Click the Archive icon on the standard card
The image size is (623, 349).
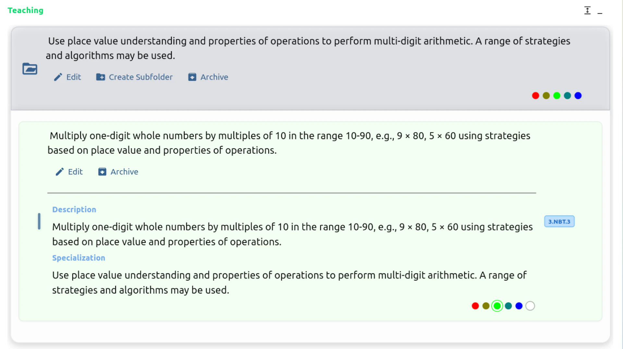coord(102,172)
